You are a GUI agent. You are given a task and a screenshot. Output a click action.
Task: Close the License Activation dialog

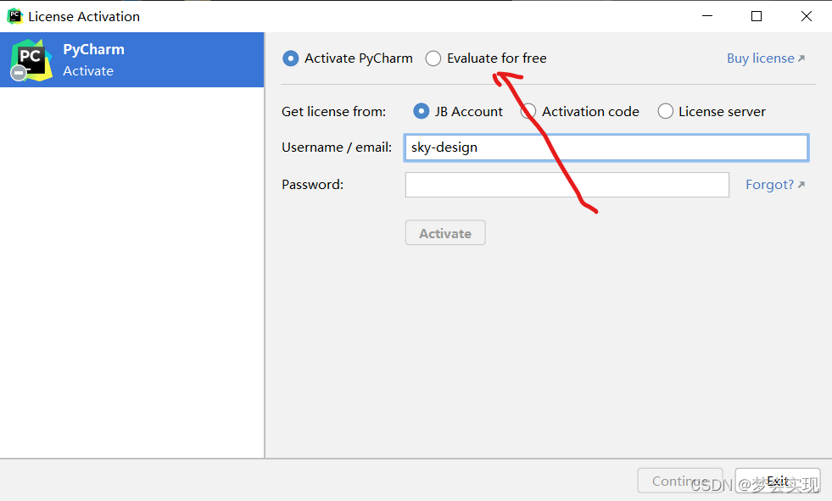pos(806,16)
